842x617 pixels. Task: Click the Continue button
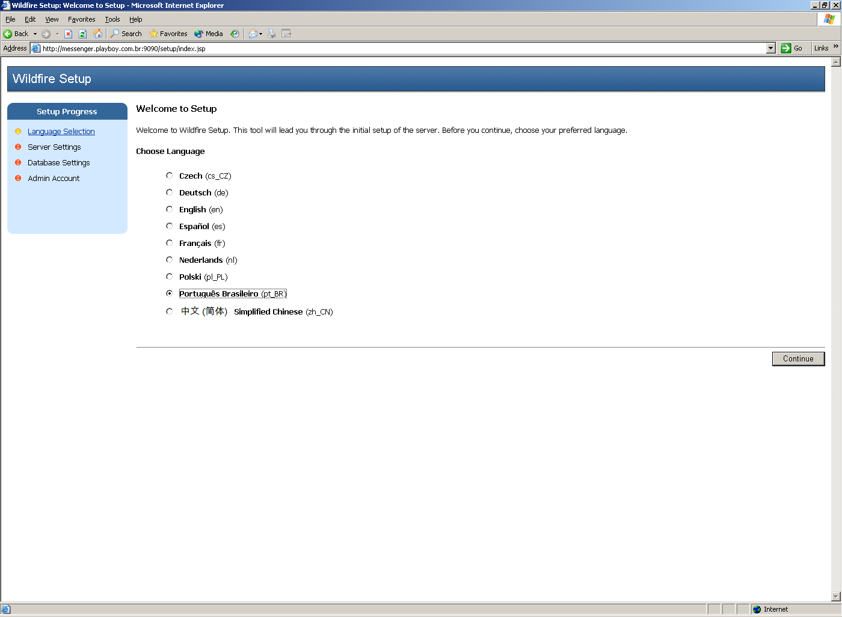[x=798, y=358]
